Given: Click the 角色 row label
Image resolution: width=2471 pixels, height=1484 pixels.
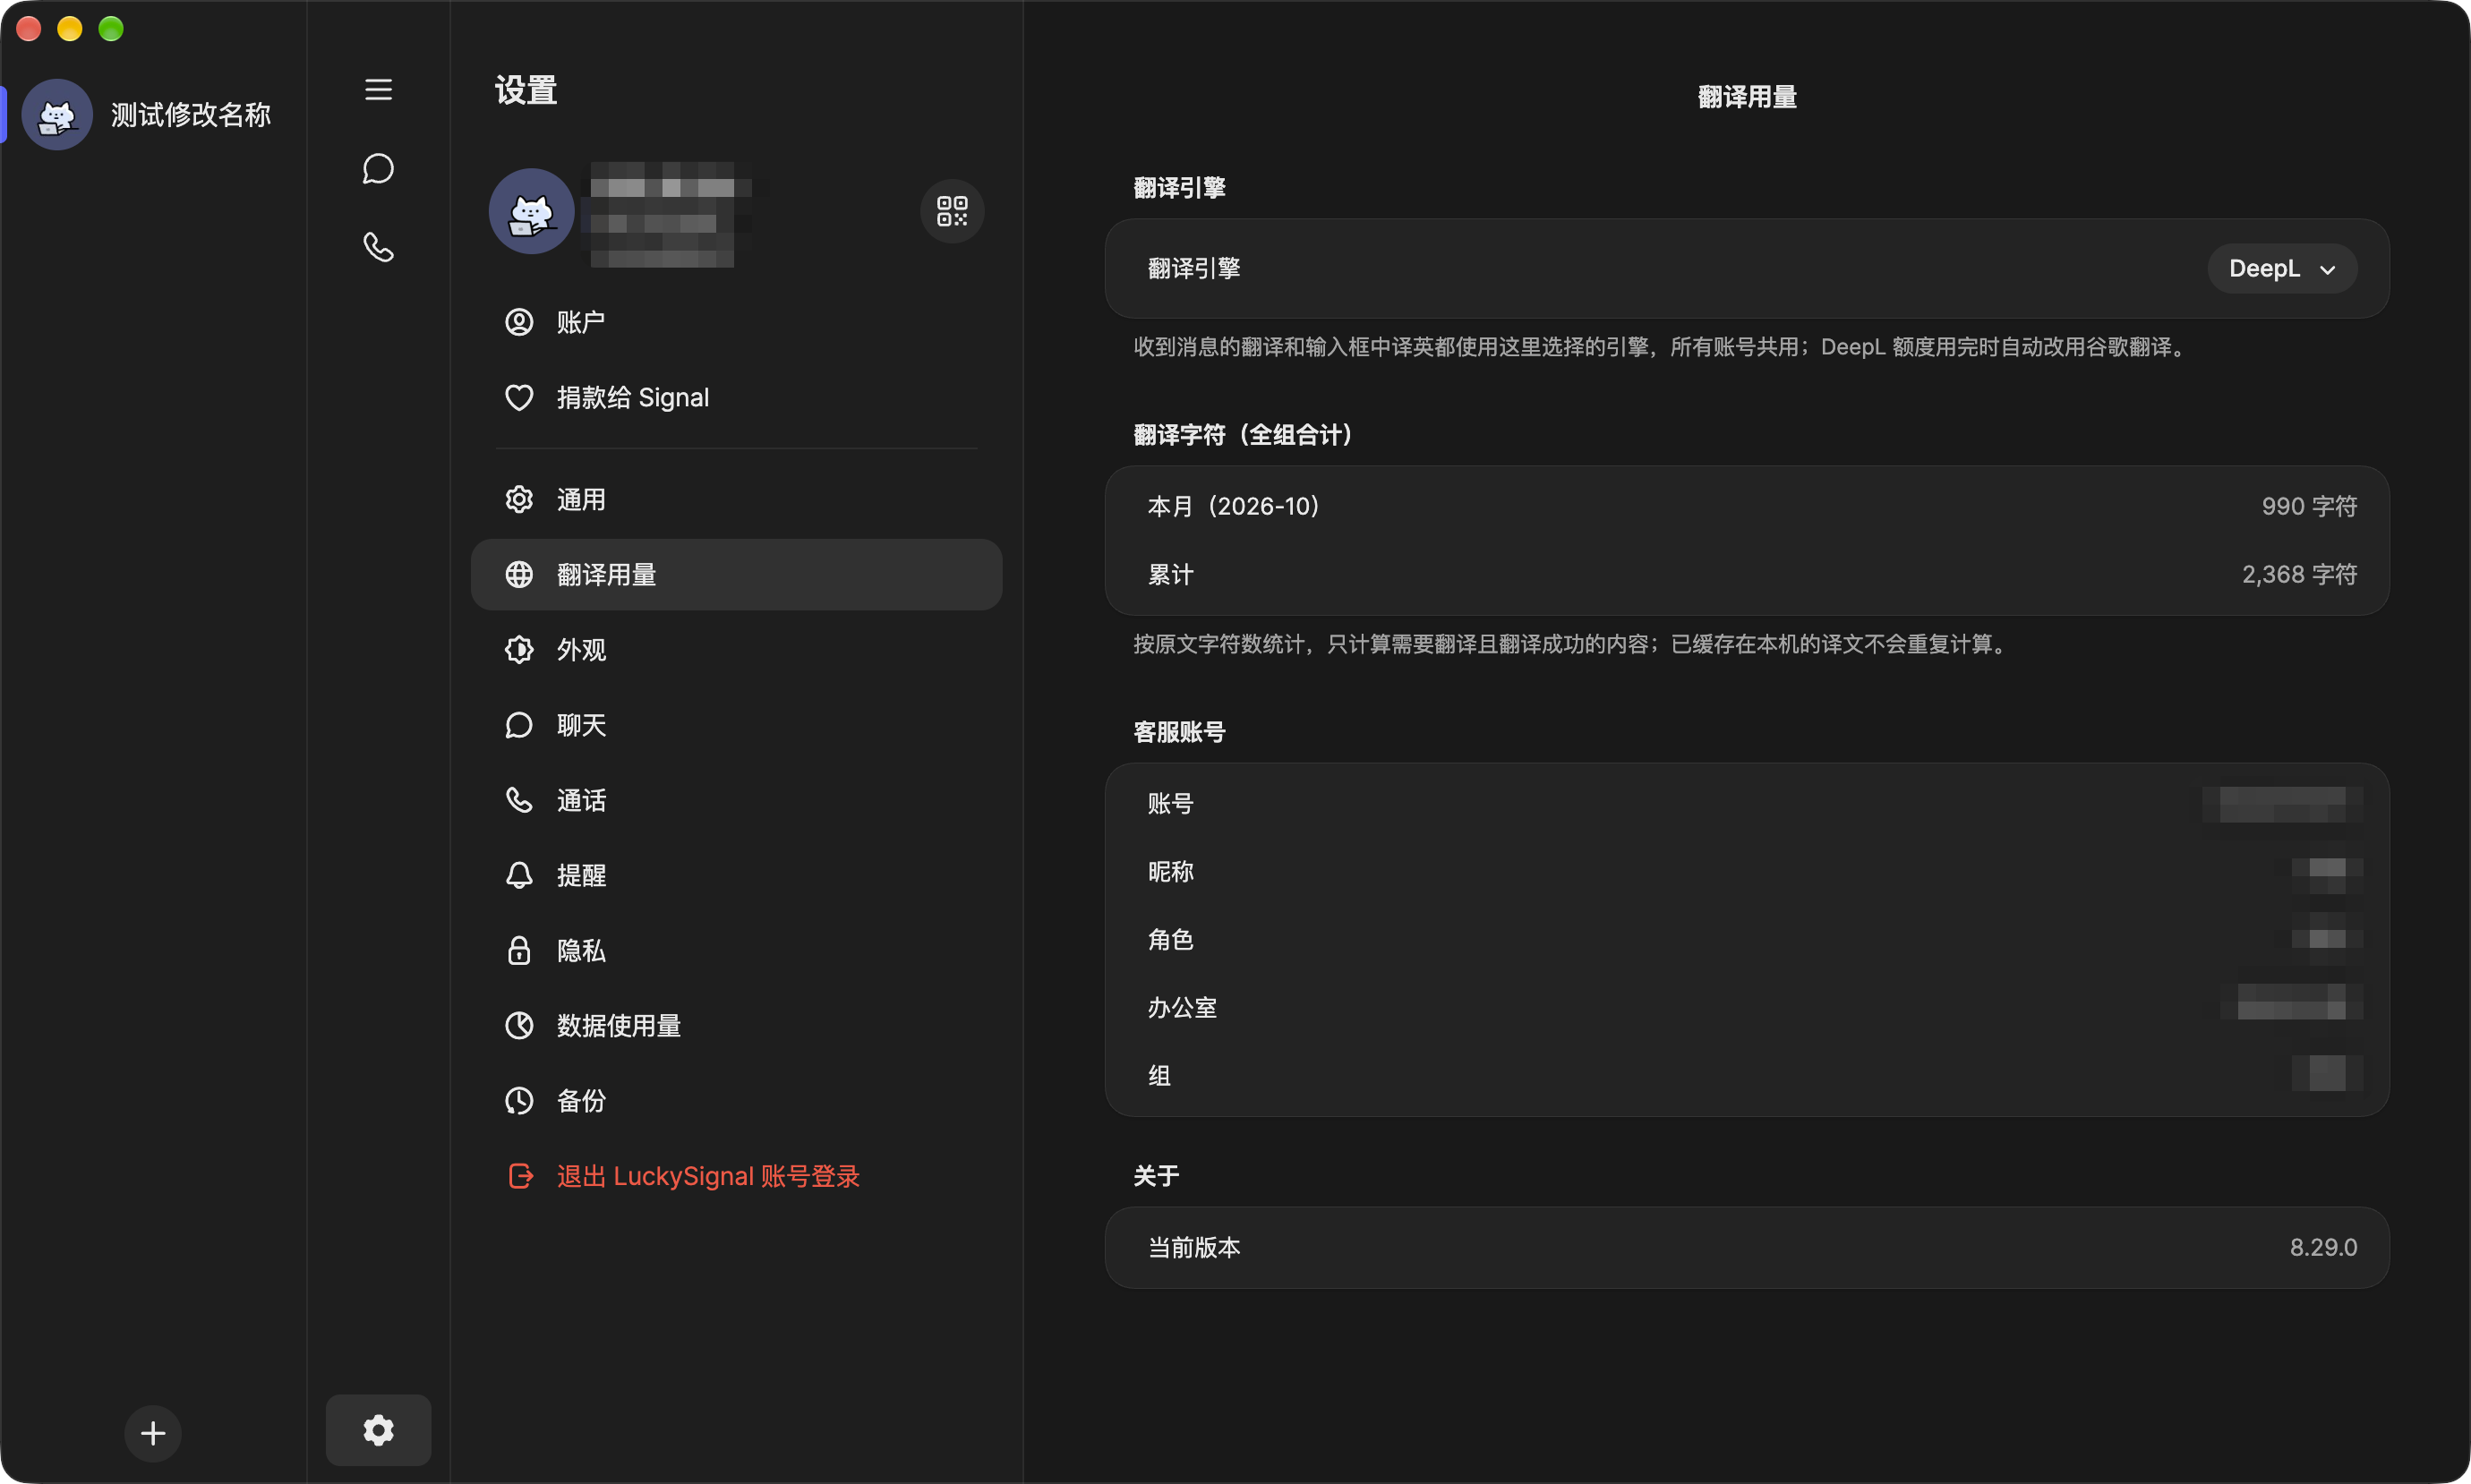Looking at the screenshot, I should [x=1170, y=939].
